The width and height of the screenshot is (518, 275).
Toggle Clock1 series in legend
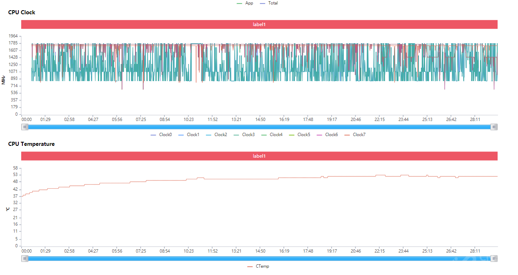pos(189,135)
